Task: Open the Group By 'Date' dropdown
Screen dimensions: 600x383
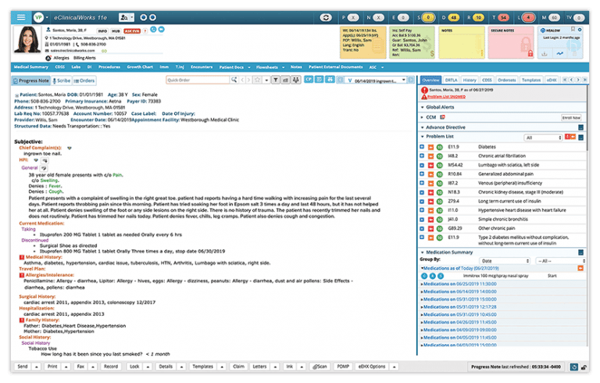Action: tap(504, 261)
